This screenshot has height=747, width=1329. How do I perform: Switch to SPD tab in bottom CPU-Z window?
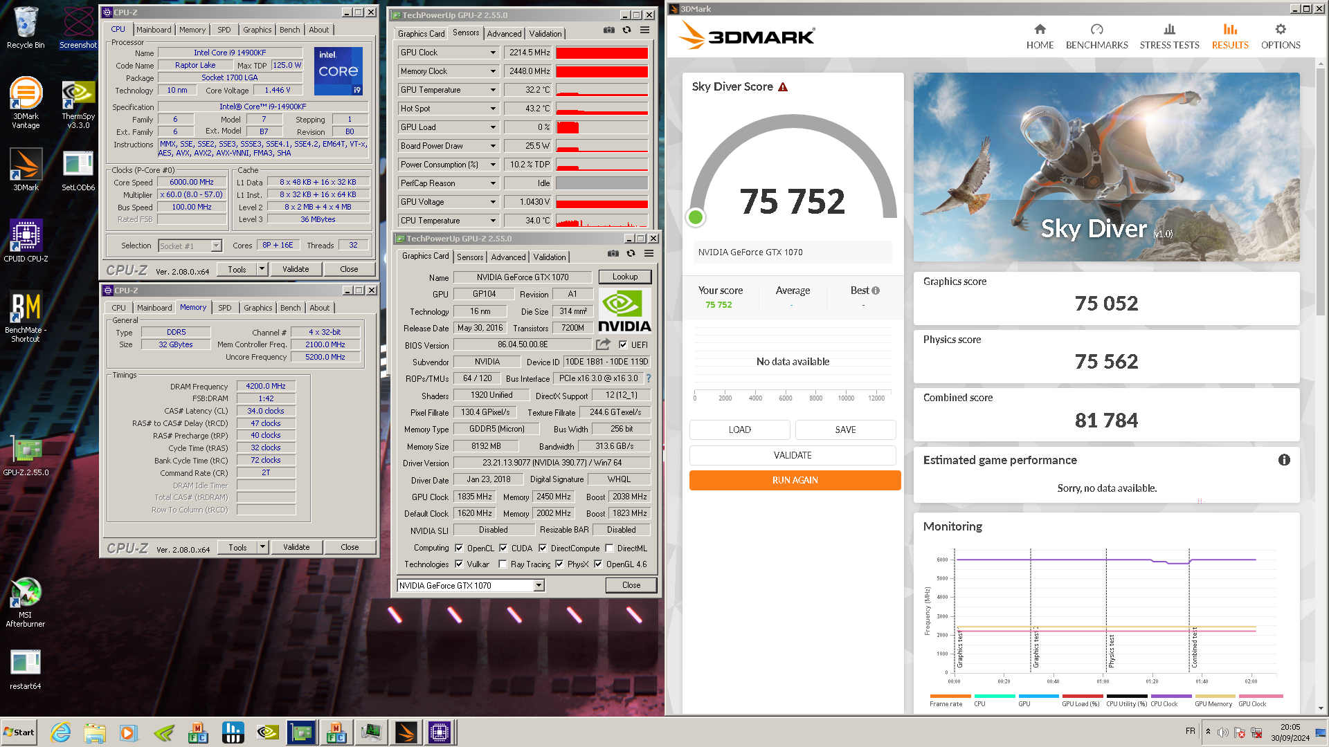[225, 308]
